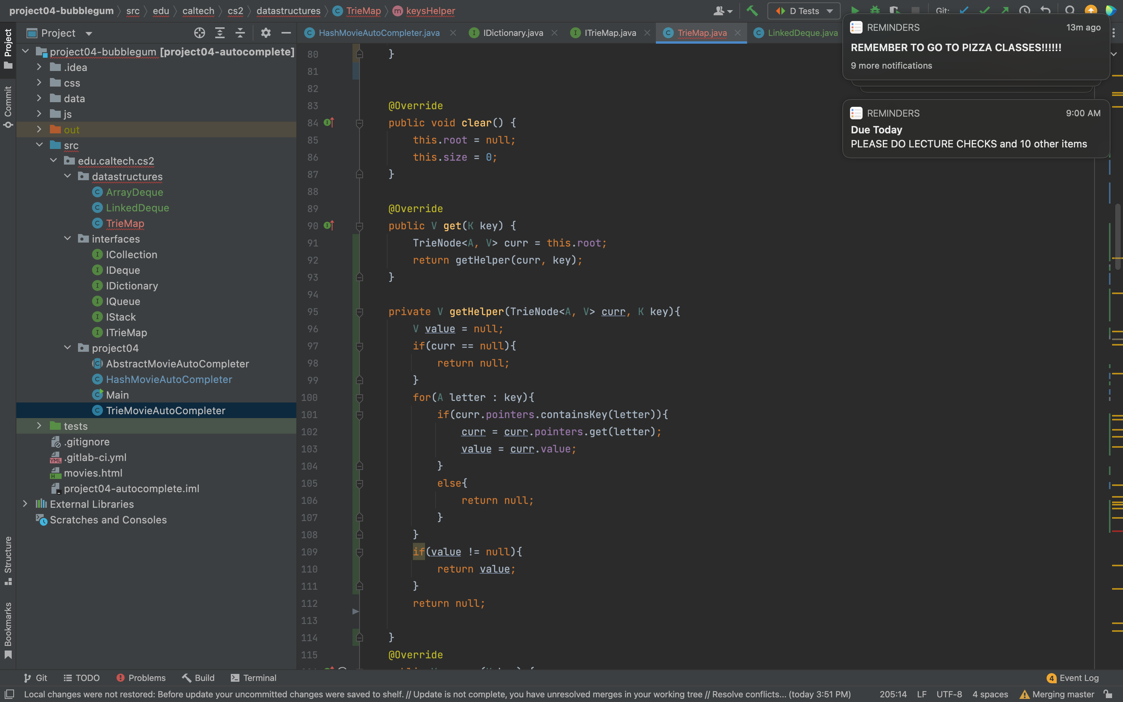Click Expand All in Project panel

pos(220,33)
